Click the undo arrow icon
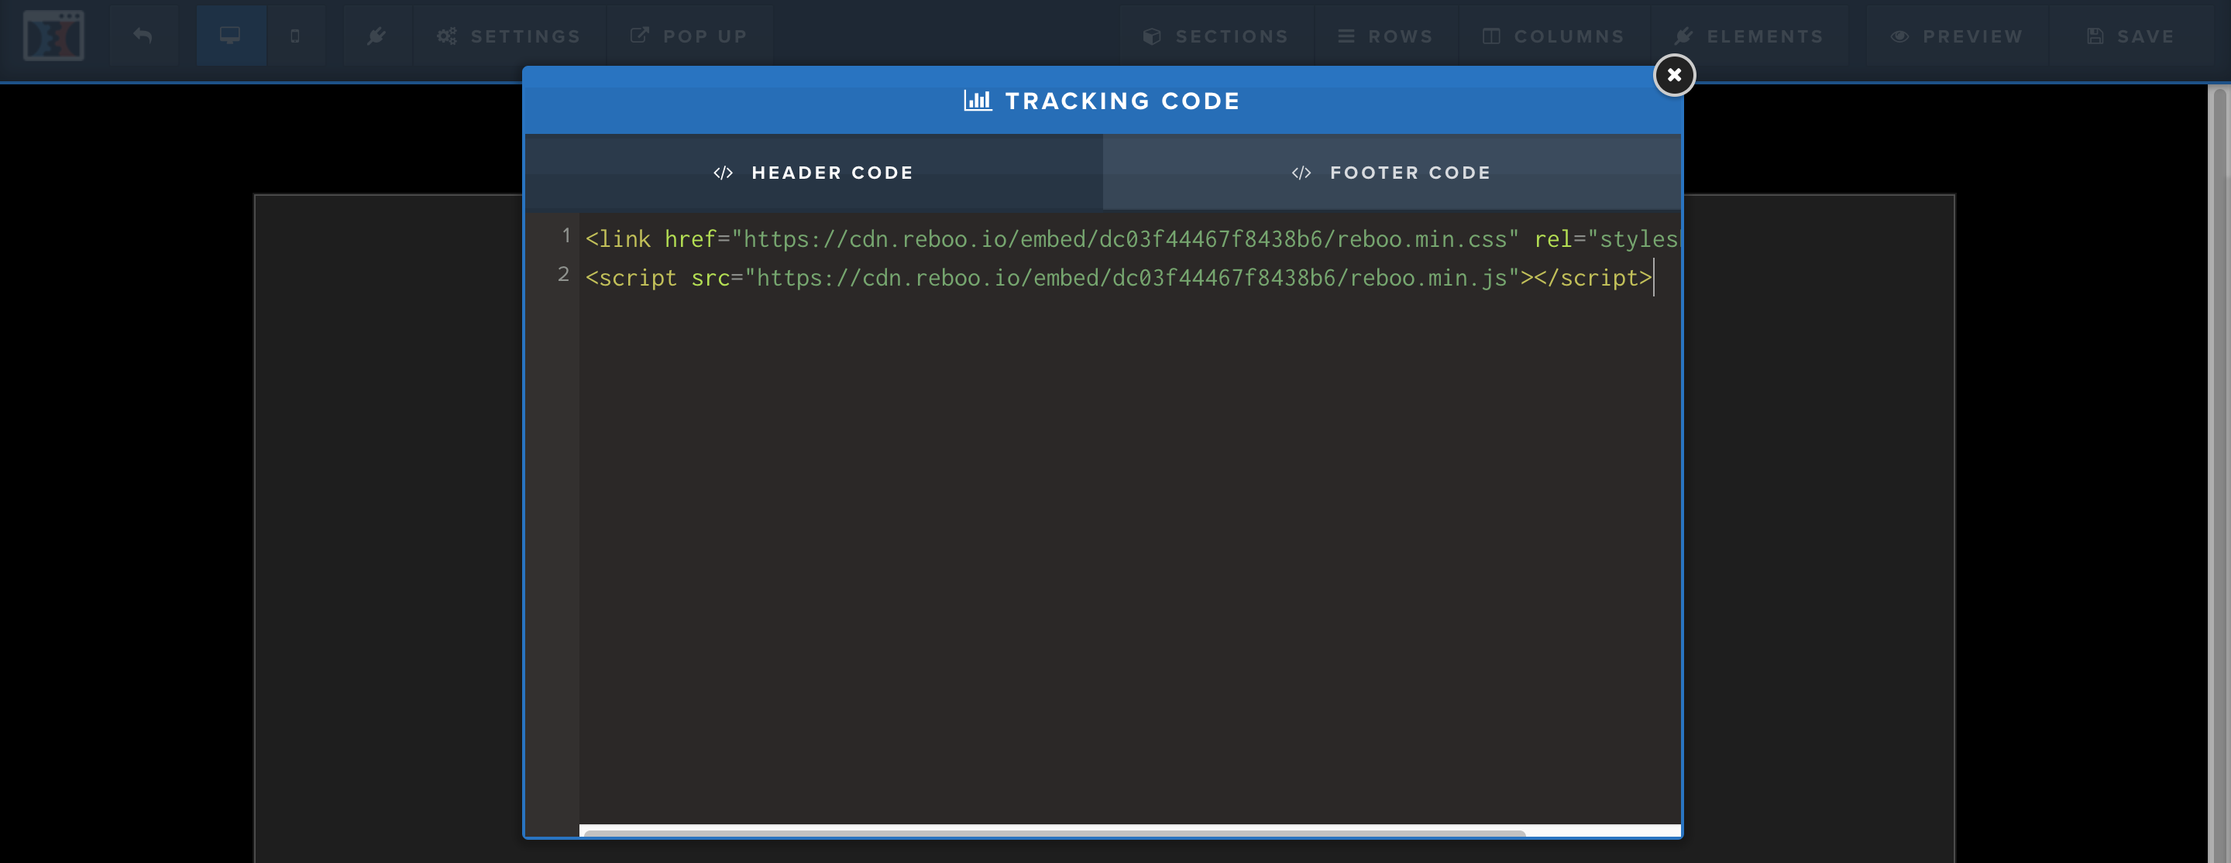 click(143, 36)
